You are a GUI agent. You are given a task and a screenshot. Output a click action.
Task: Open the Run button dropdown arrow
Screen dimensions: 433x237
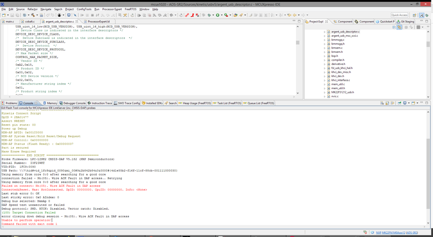pos(221,15)
